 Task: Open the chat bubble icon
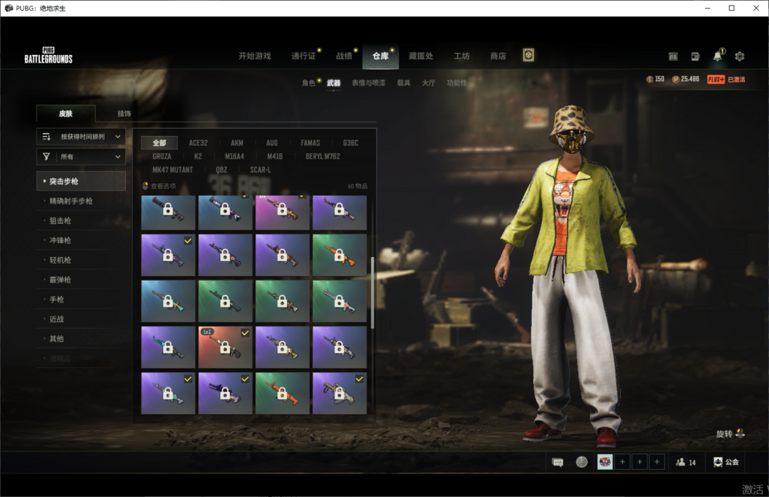pos(558,462)
